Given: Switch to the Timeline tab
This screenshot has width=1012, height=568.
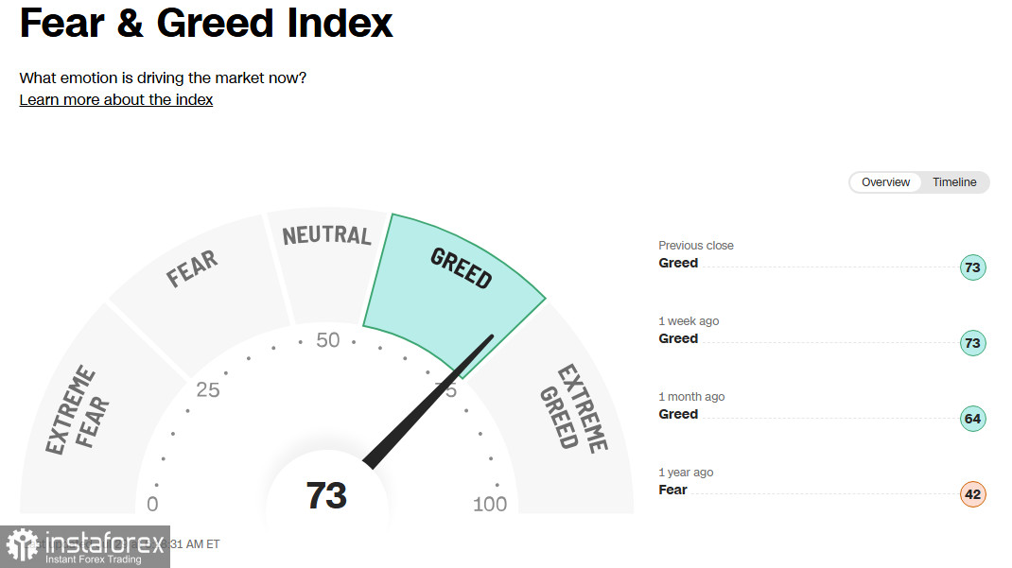Looking at the screenshot, I should 954,182.
